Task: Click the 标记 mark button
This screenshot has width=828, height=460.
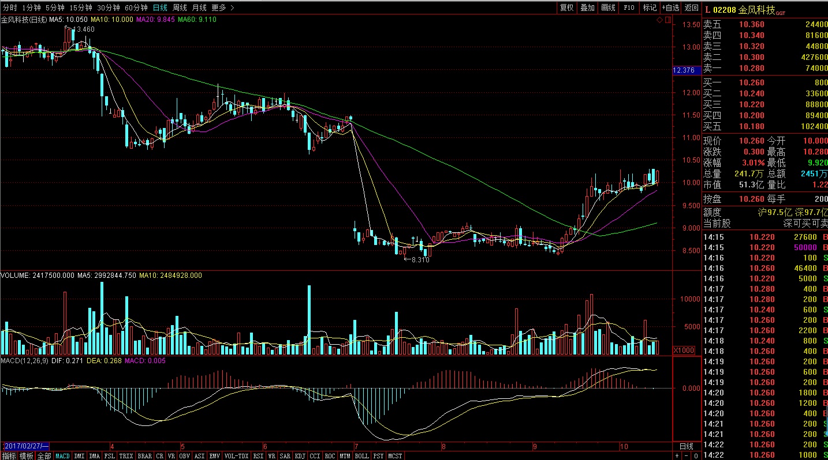Action: (x=650, y=7)
